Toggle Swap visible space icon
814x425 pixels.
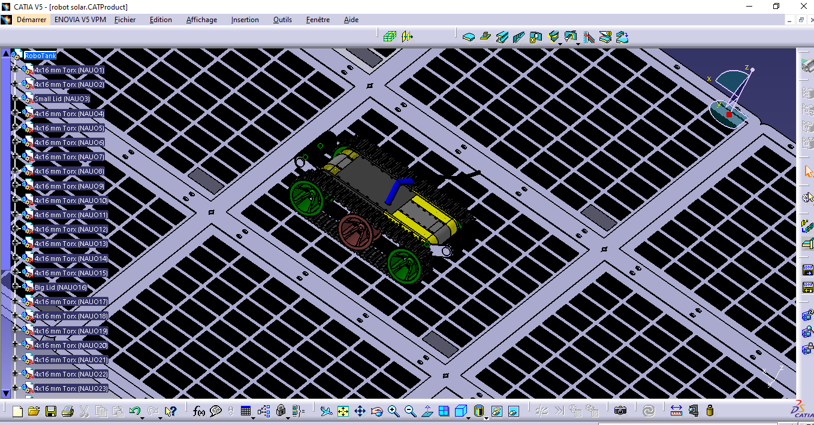[513, 411]
